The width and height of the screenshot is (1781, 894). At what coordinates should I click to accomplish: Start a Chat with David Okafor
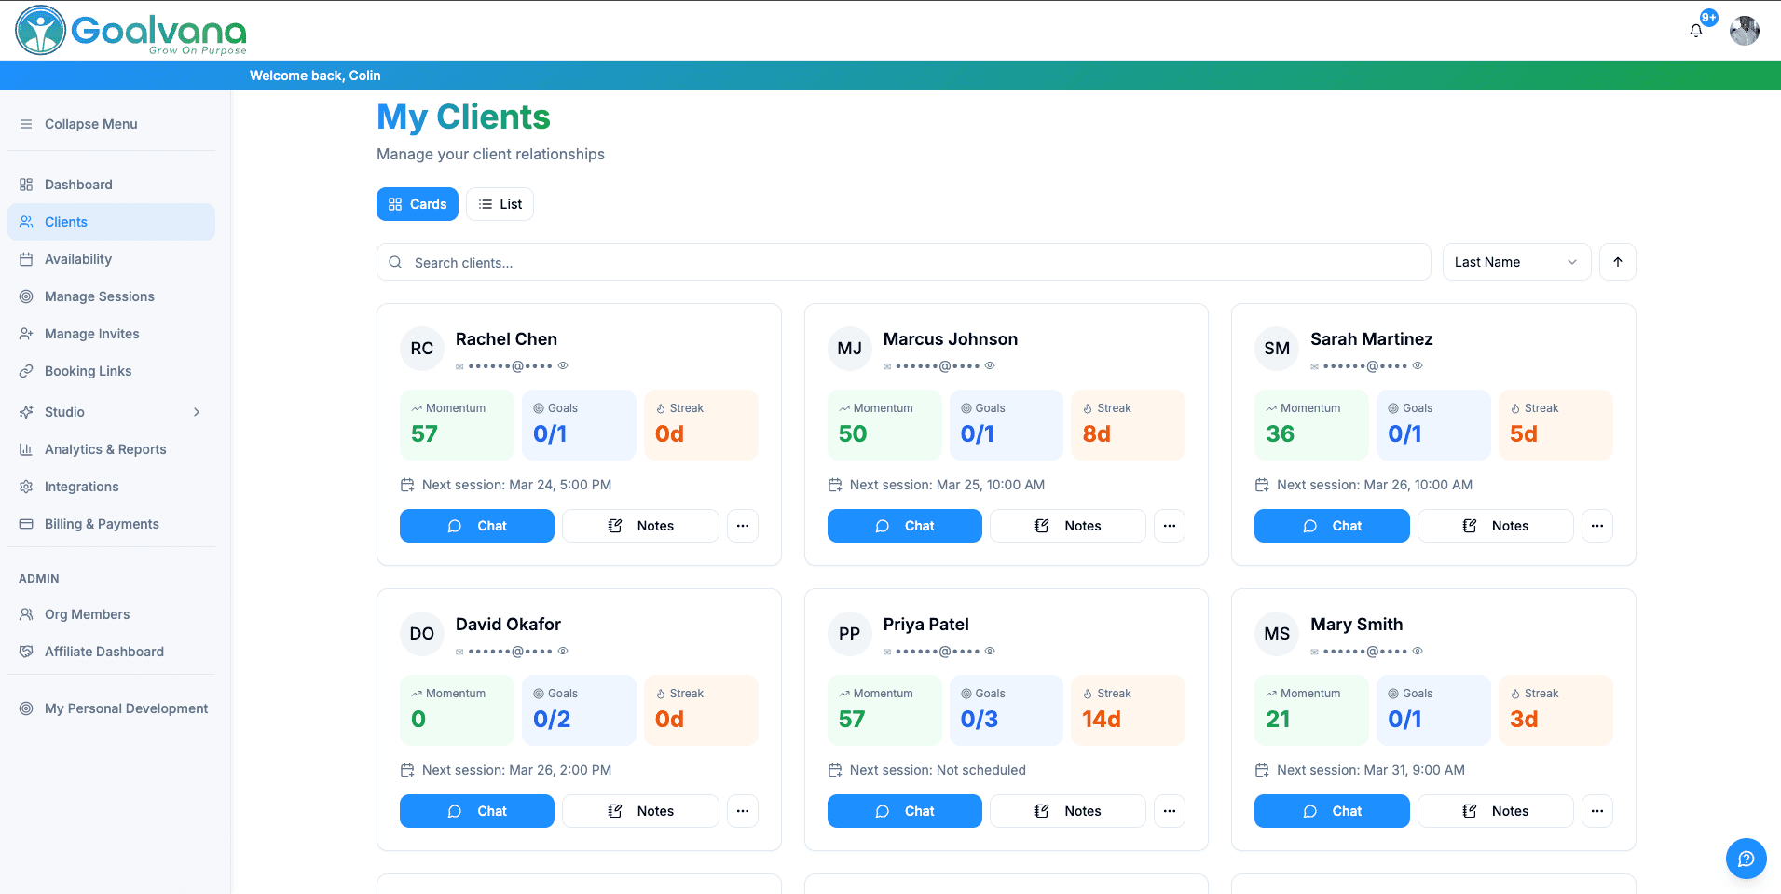point(476,811)
